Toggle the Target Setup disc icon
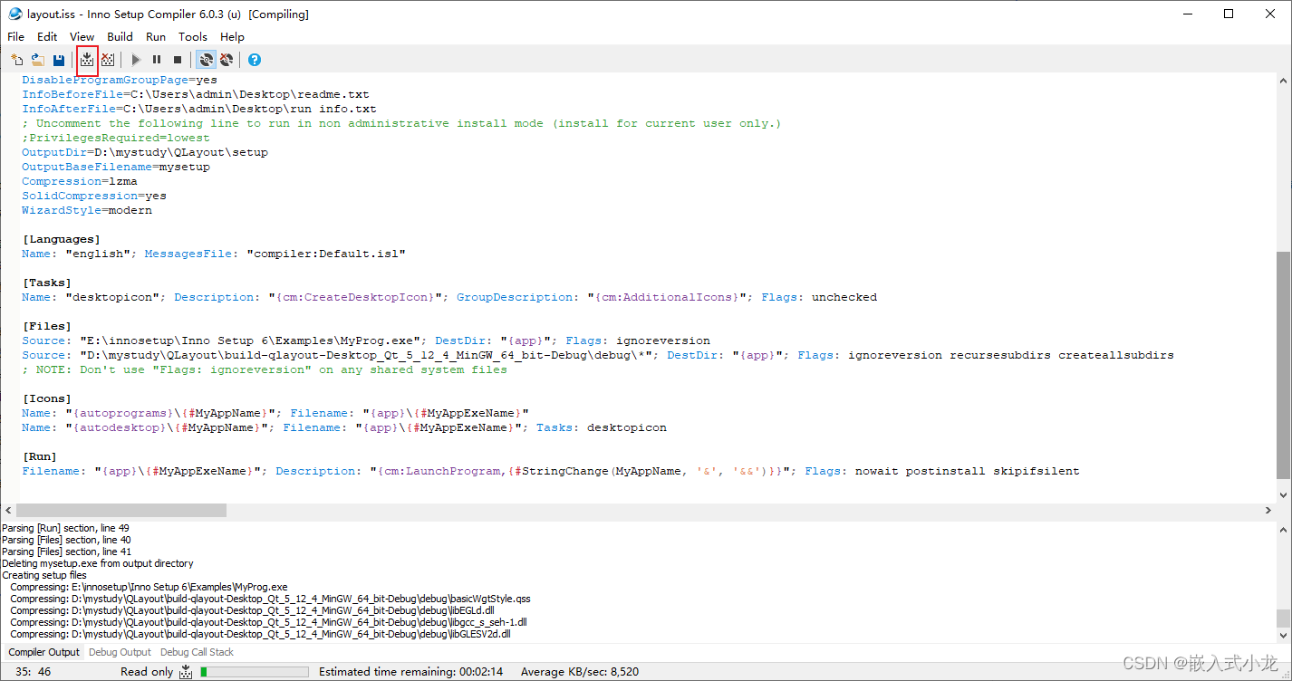1292x681 pixels. tap(207, 60)
